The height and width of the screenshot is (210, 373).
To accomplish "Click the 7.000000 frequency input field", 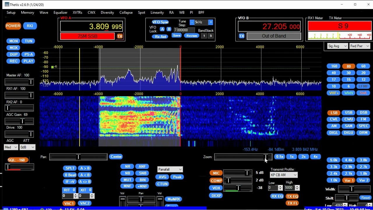I will click(x=184, y=30).
